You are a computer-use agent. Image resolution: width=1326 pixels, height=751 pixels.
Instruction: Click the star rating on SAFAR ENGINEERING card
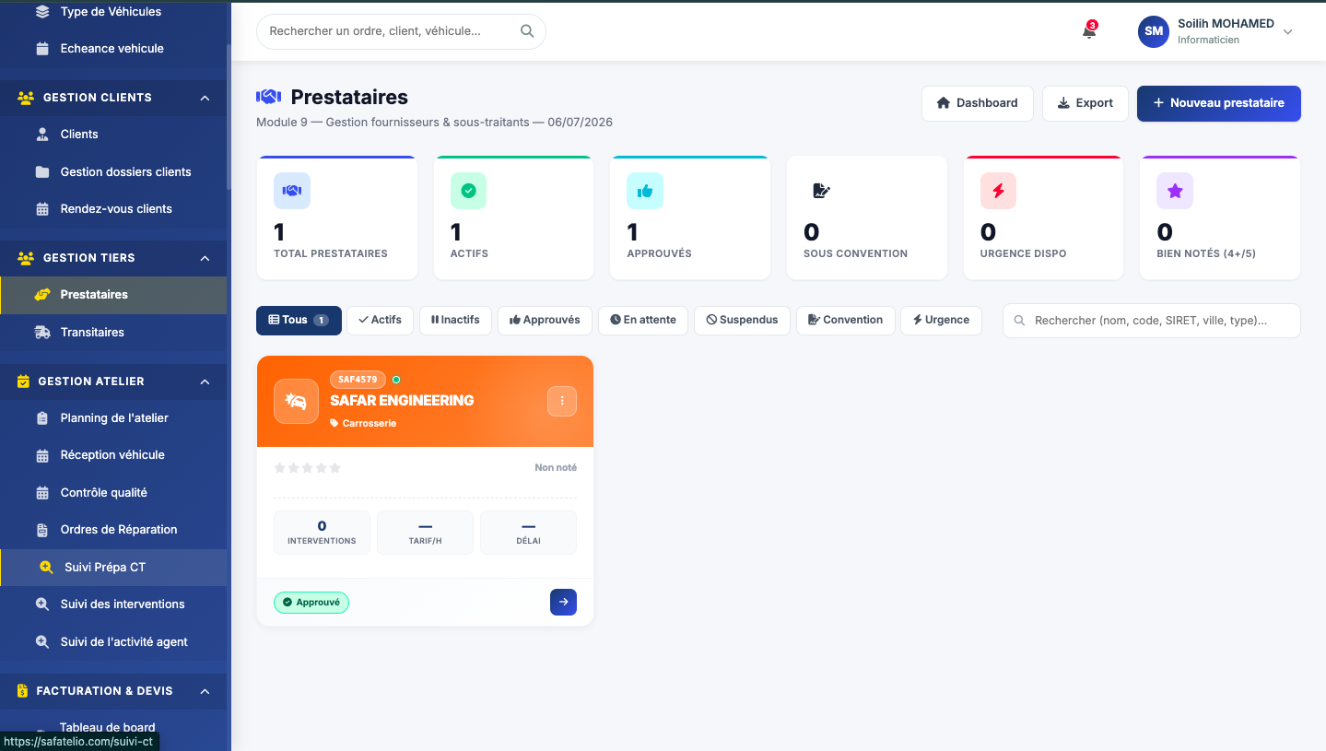[x=308, y=468]
